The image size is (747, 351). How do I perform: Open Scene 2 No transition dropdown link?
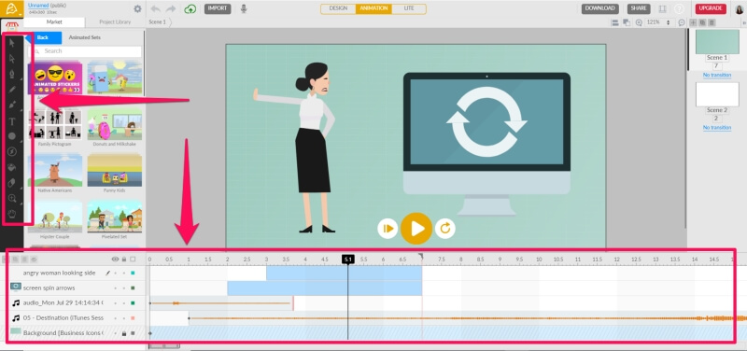coord(717,128)
